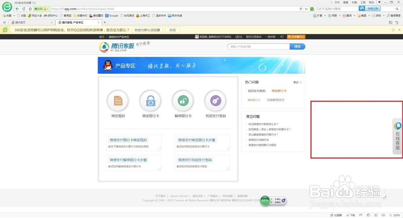Screen dimensions: 403x218
Task: Click 更多 in hot questions
Action: tap(298, 83)
